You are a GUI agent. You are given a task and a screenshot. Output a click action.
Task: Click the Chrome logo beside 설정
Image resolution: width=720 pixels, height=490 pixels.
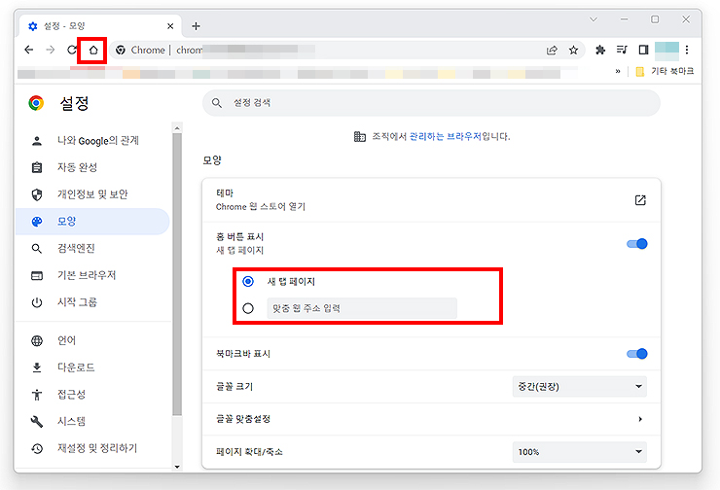click(x=36, y=103)
